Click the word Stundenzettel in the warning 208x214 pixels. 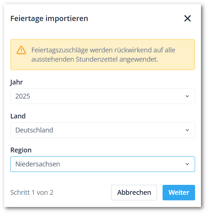(x=97, y=59)
